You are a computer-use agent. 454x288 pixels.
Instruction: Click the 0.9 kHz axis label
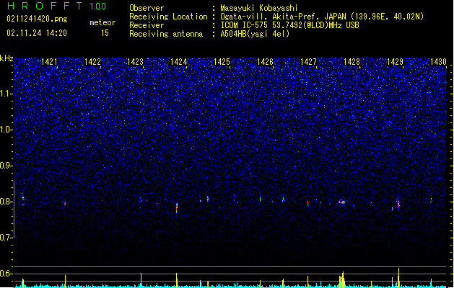click(6, 166)
